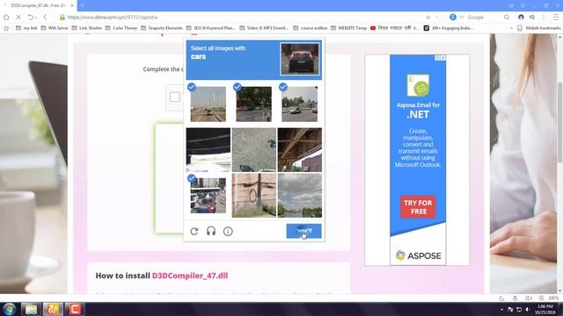Viewport: 563px width, 316px height.
Task: Open the 'my link' bookmark folder
Action: coord(26,28)
